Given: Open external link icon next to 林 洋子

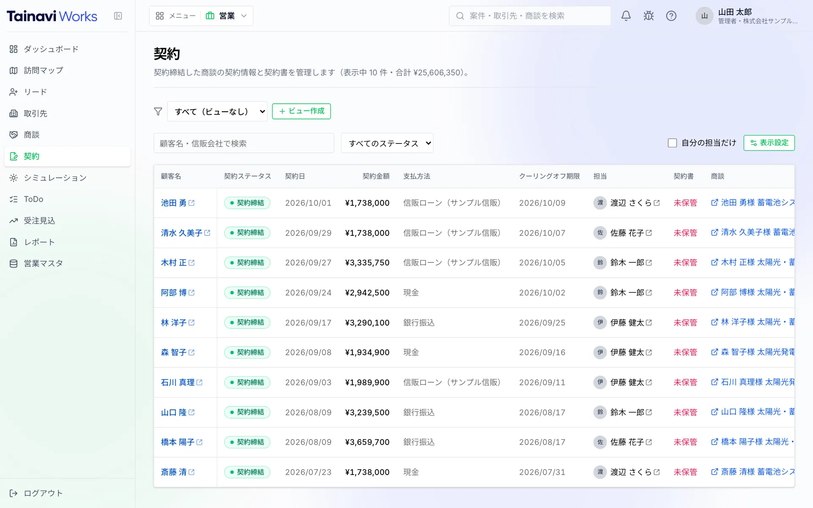Looking at the screenshot, I should point(191,323).
